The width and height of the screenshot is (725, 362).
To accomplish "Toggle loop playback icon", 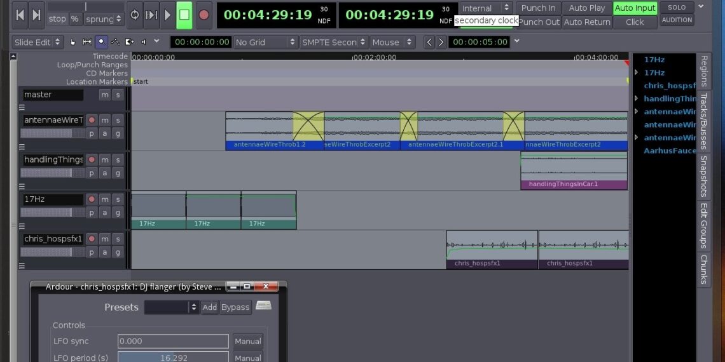I will click(x=135, y=15).
